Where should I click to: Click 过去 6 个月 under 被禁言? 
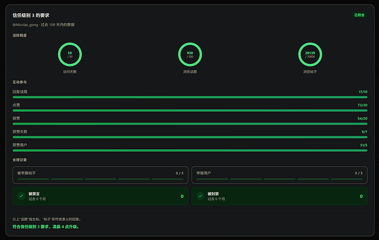[37, 199]
